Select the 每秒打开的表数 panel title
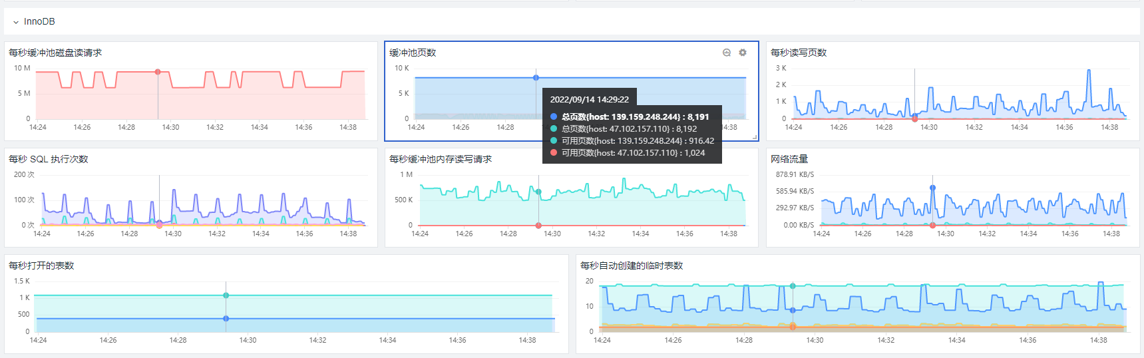Viewport: 1144px width, 358px height. (x=41, y=266)
